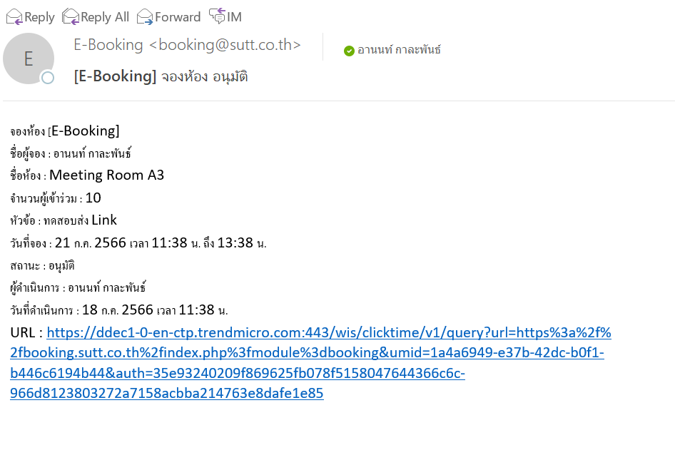The image size is (675, 450).
Task: Select the Reply text label
Action: pos(39,17)
